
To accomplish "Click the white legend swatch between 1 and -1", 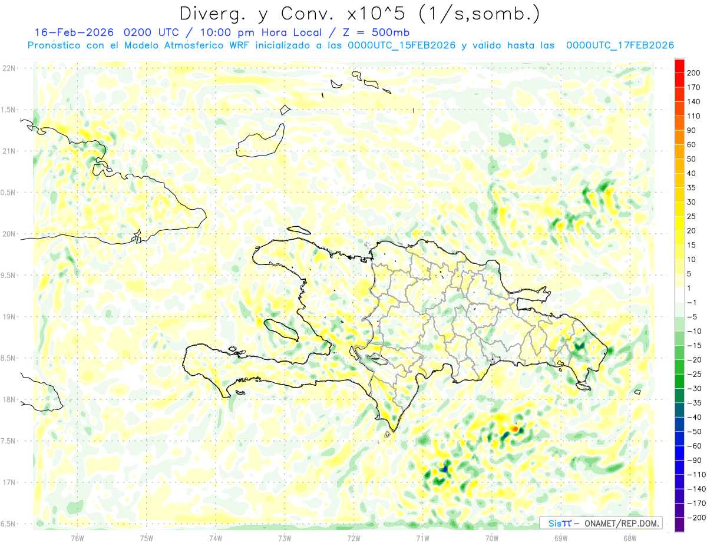I will pos(679,295).
